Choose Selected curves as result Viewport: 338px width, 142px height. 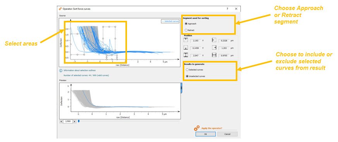187,70
